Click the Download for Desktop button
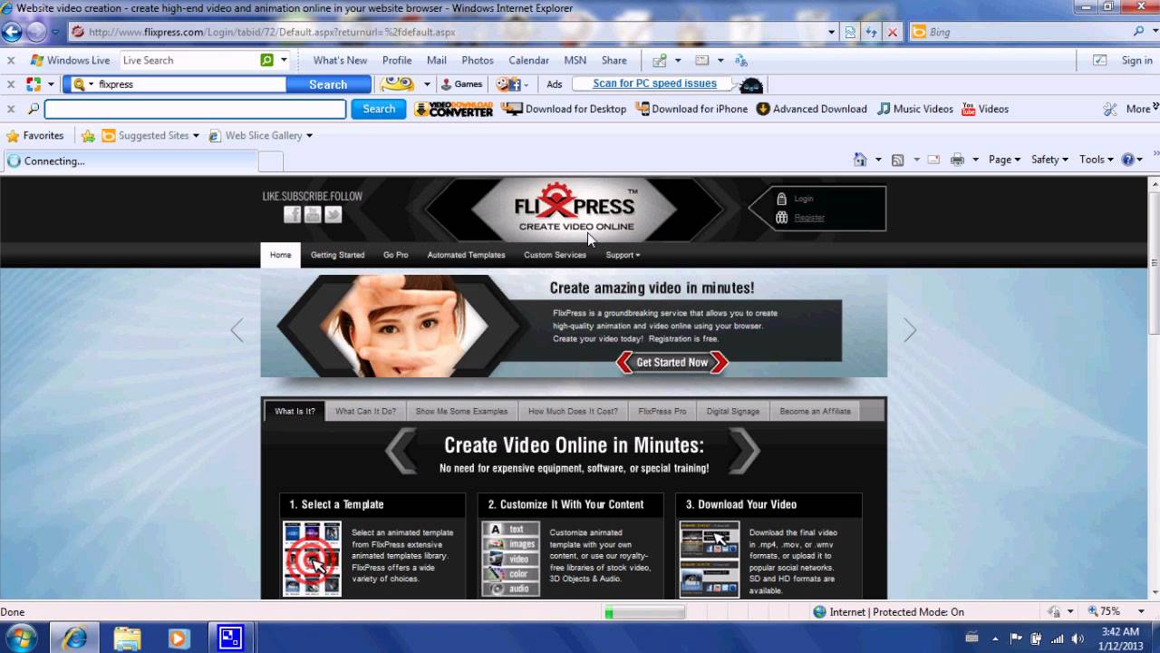 [x=564, y=109]
